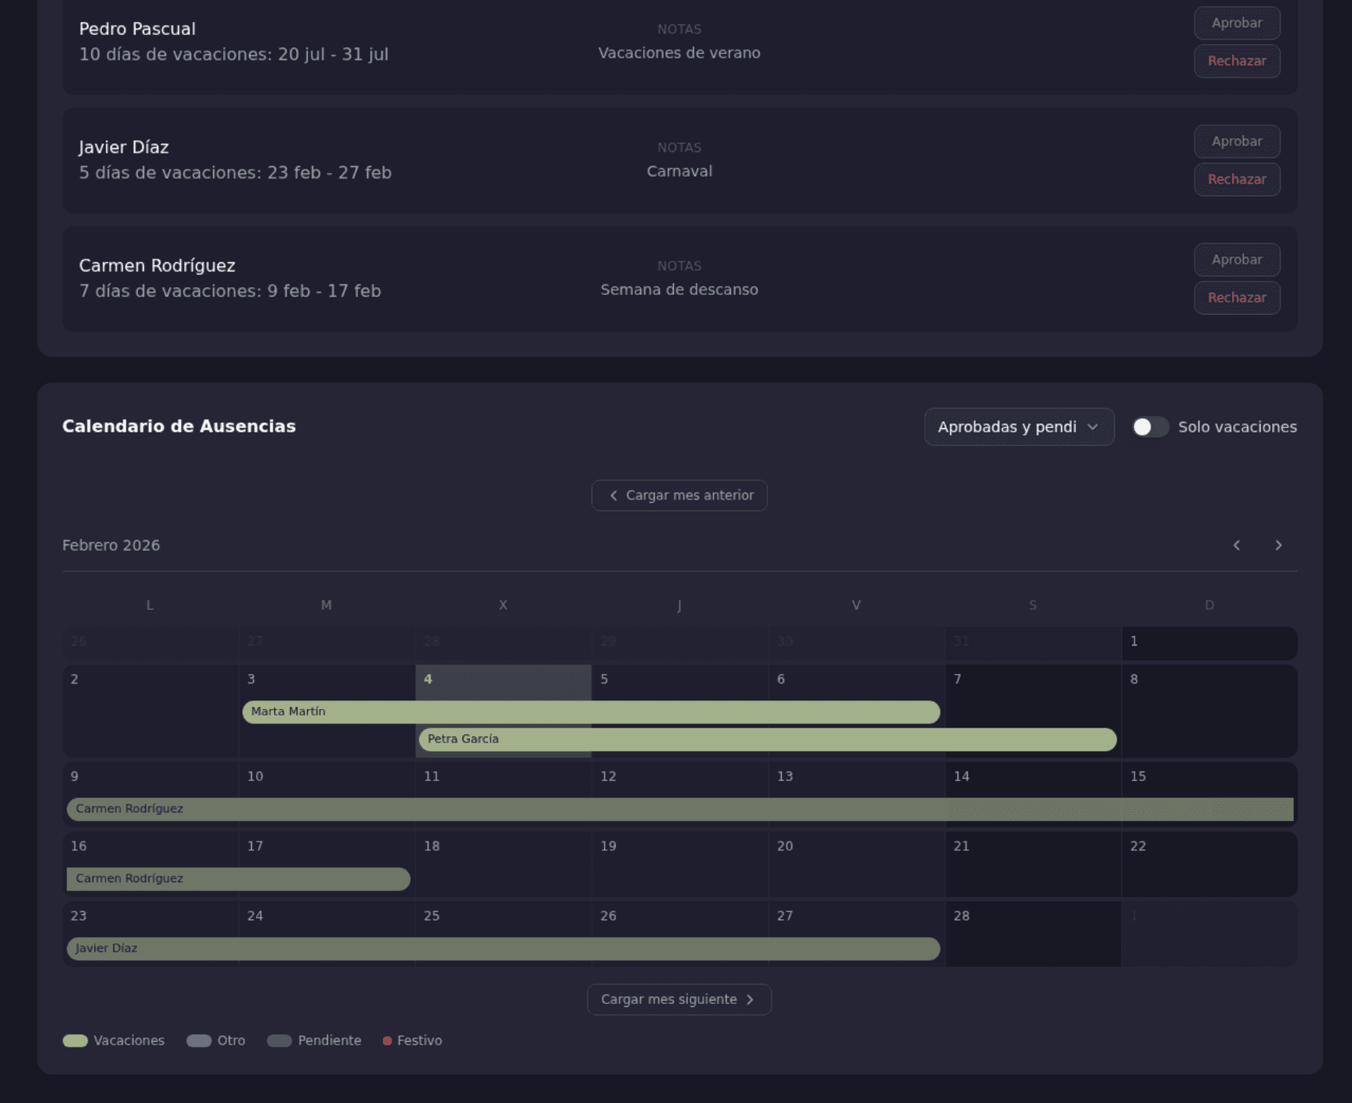Click the Festivo red legend dot
Image resolution: width=1352 pixels, height=1103 pixels.
(387, 1041)
